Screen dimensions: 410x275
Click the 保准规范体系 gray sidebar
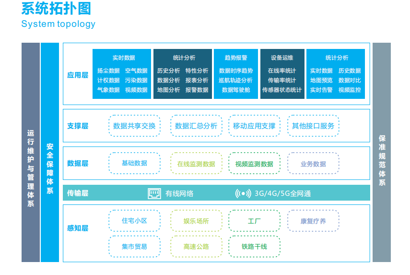click(382, 153)
